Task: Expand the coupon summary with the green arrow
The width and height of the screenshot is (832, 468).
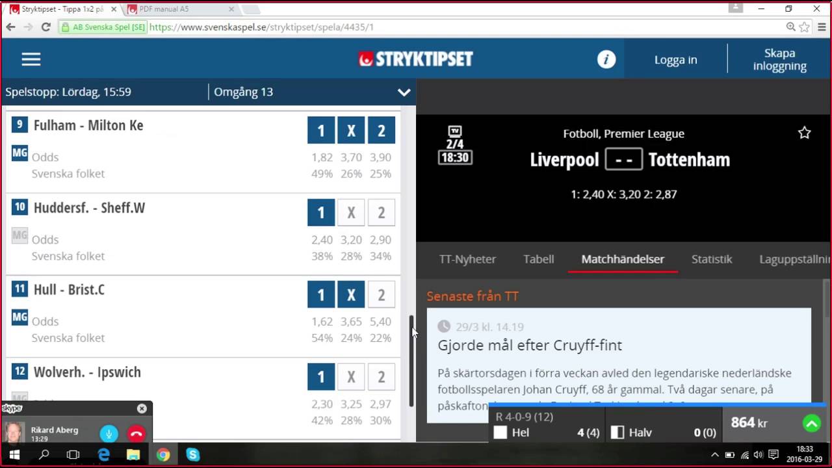Action: [x=811, y=424]
